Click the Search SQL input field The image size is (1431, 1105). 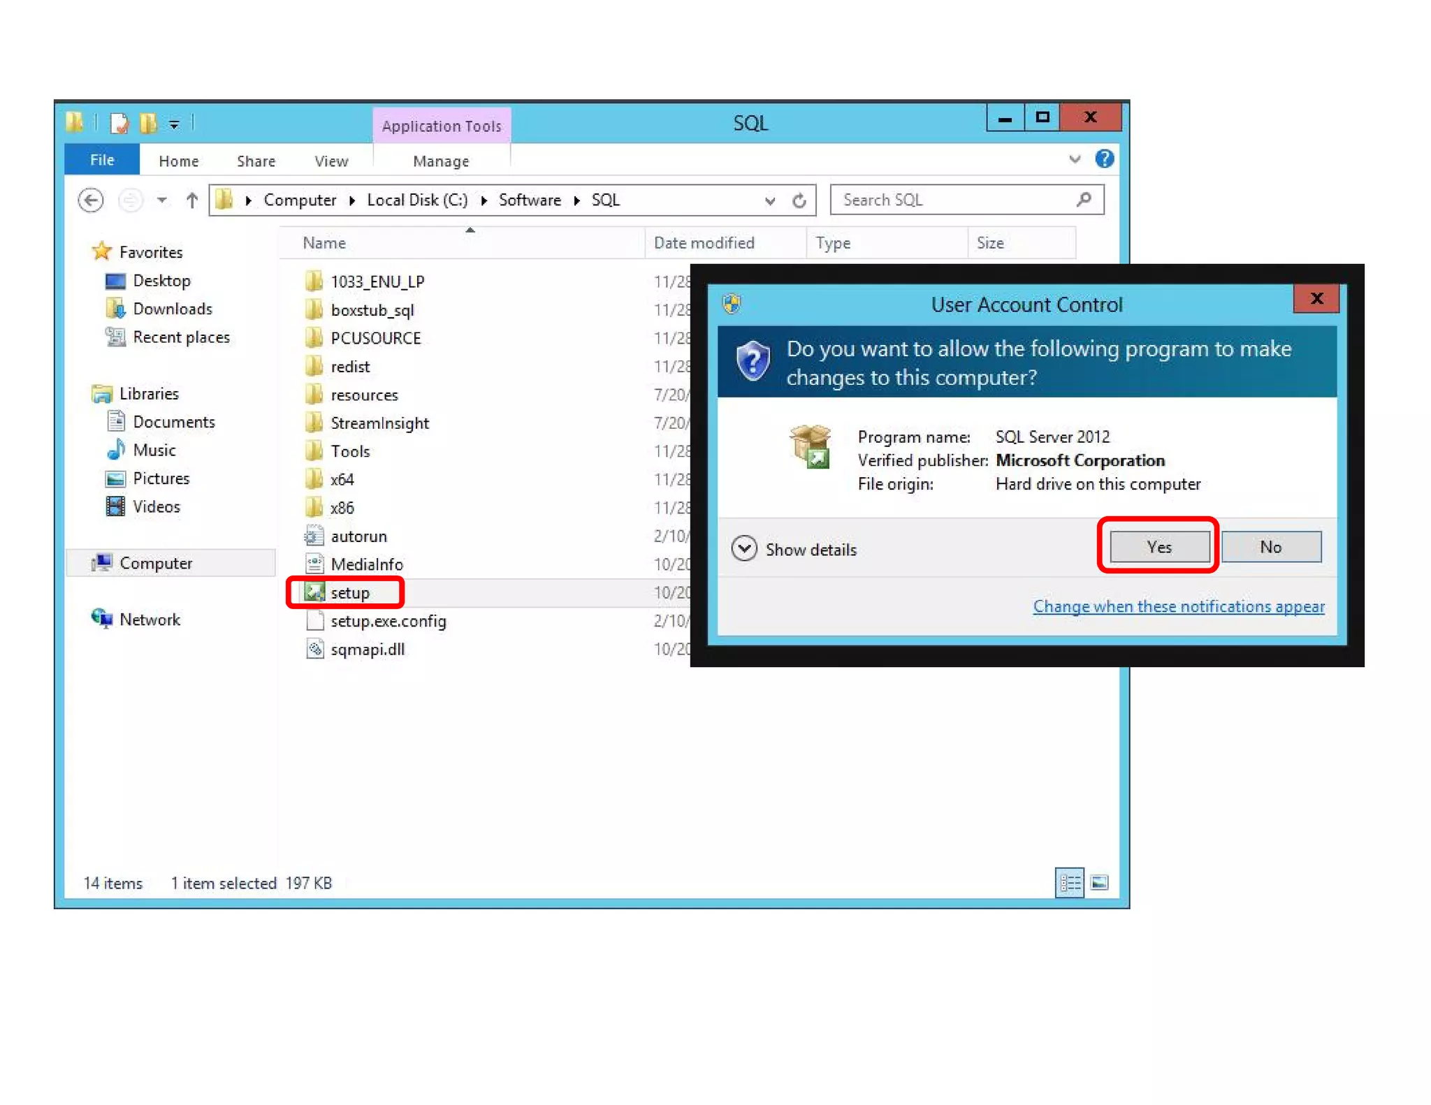pyautogui.click(x=954, y=200)
